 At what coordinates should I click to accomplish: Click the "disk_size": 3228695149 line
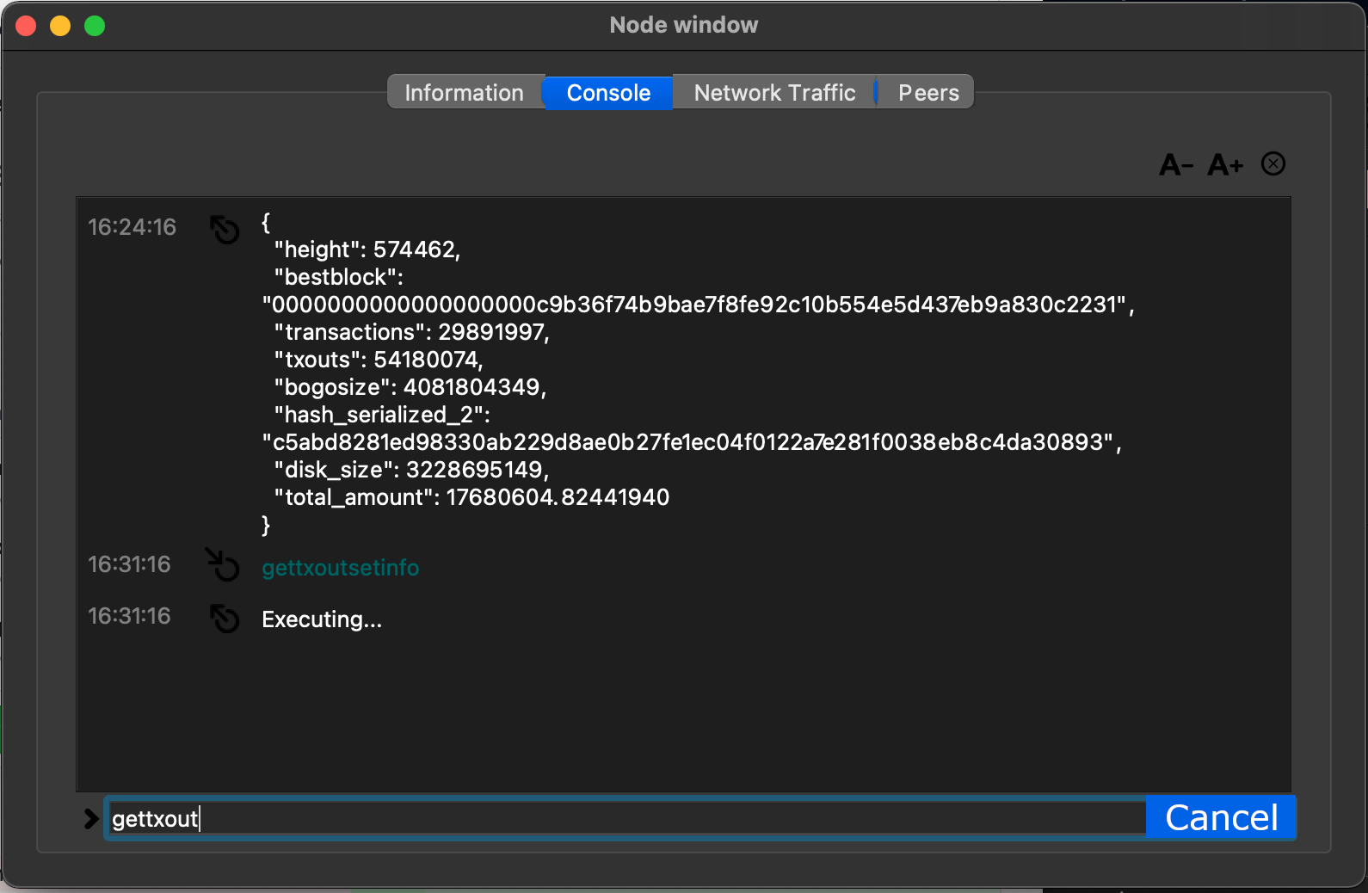[411, 470]
